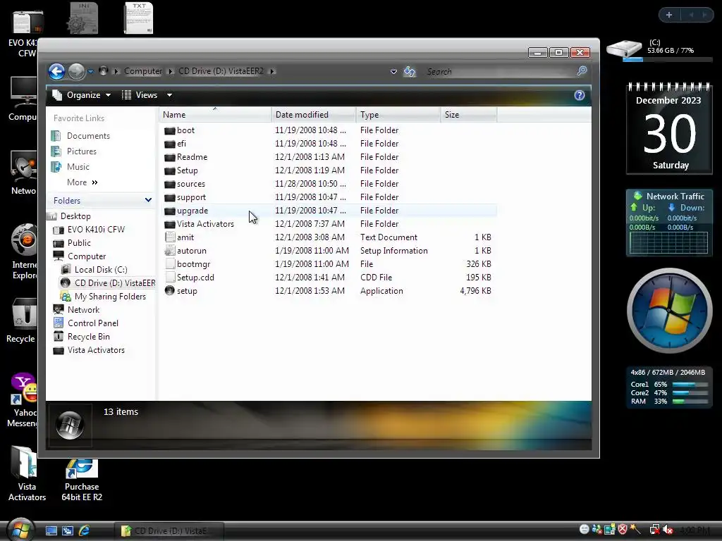Viewport: 722px width, 541px height.
Task: Click the Windows logo clock gadget
Action: click(670, 311)
